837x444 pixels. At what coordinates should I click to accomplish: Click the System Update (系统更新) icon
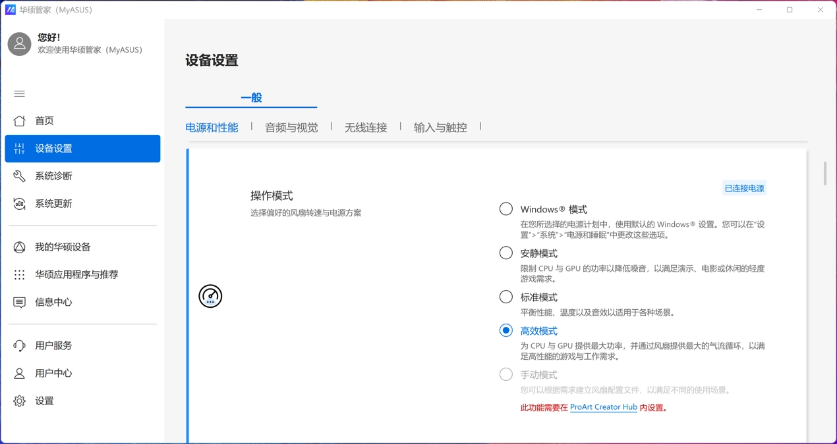click(x=20, y=204)
